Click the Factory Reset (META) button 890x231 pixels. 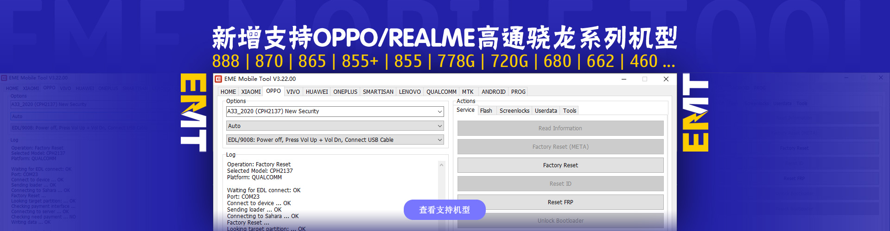(x=560, y=147)
